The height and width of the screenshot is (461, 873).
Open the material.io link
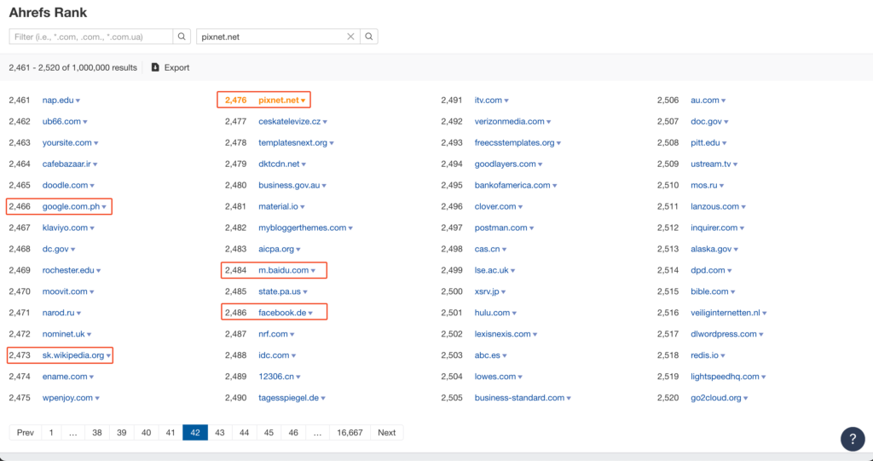[x=279, y=206]
